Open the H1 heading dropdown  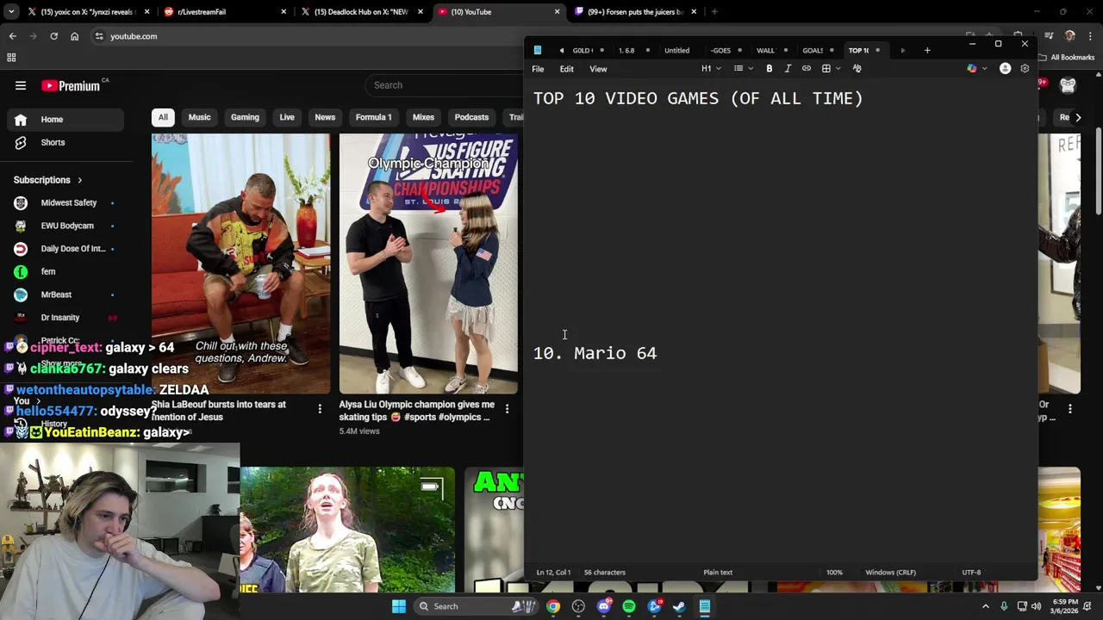(x=711, y=69)
